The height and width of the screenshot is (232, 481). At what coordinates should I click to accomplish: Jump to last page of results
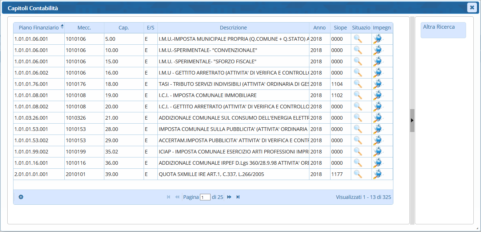[238, 197]
